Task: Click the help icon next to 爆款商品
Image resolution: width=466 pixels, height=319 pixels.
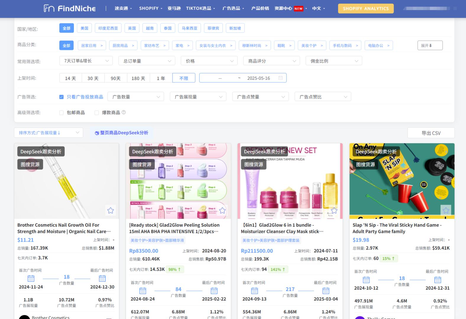Action: pyautogui.click(x=124, y=112)
